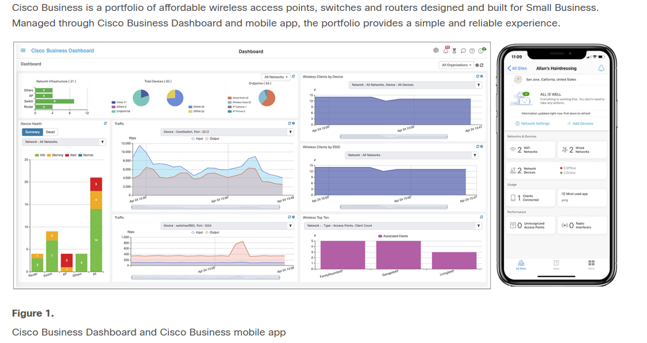
Task: Click the hourglass job status icon
Action: (455, 51)
